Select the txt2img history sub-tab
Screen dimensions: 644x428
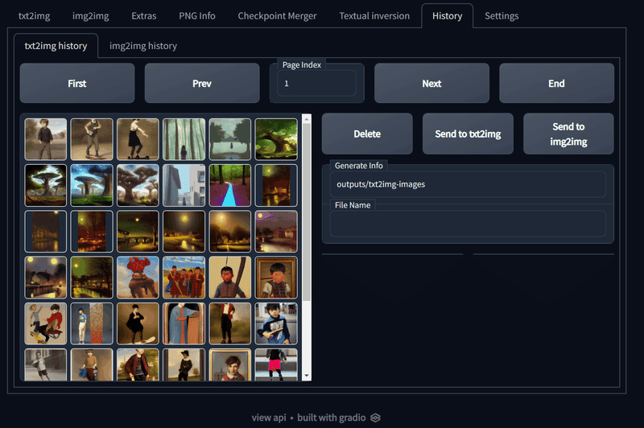click(56, 46)
